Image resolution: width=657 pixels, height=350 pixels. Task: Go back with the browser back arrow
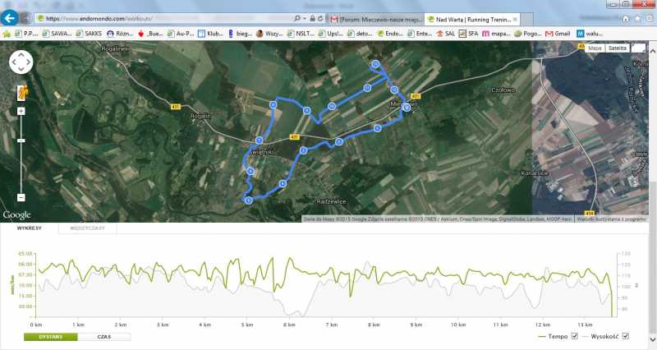pos(10,18)
